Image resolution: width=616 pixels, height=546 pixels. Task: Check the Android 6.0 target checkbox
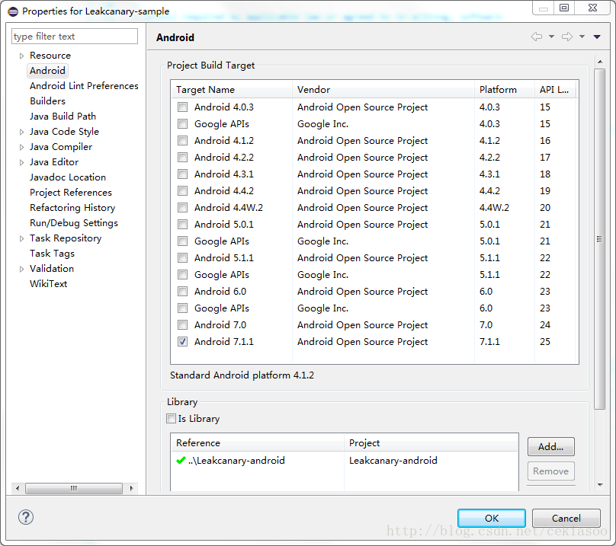tap(182, 291)
